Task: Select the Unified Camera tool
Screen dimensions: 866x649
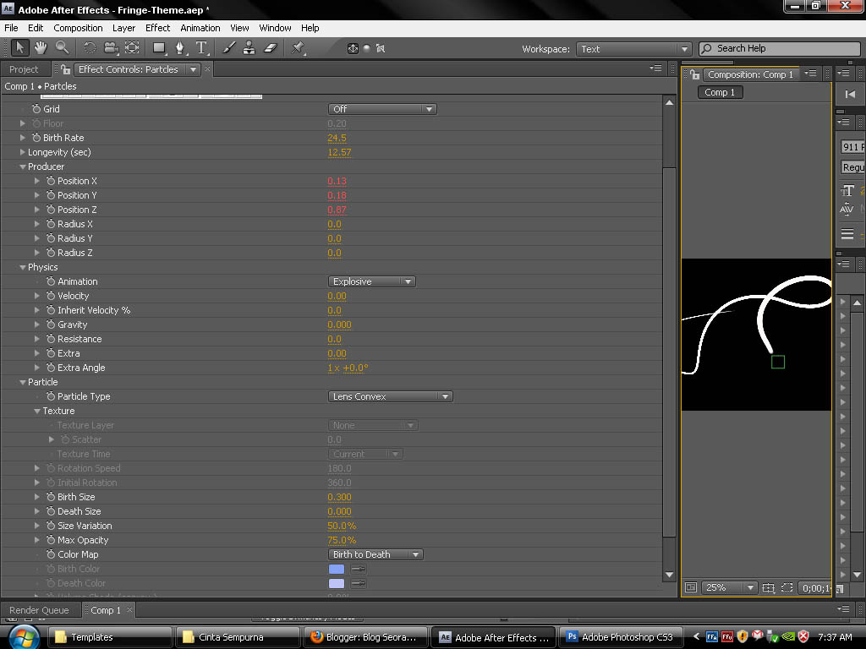Action: pos(111,48)
